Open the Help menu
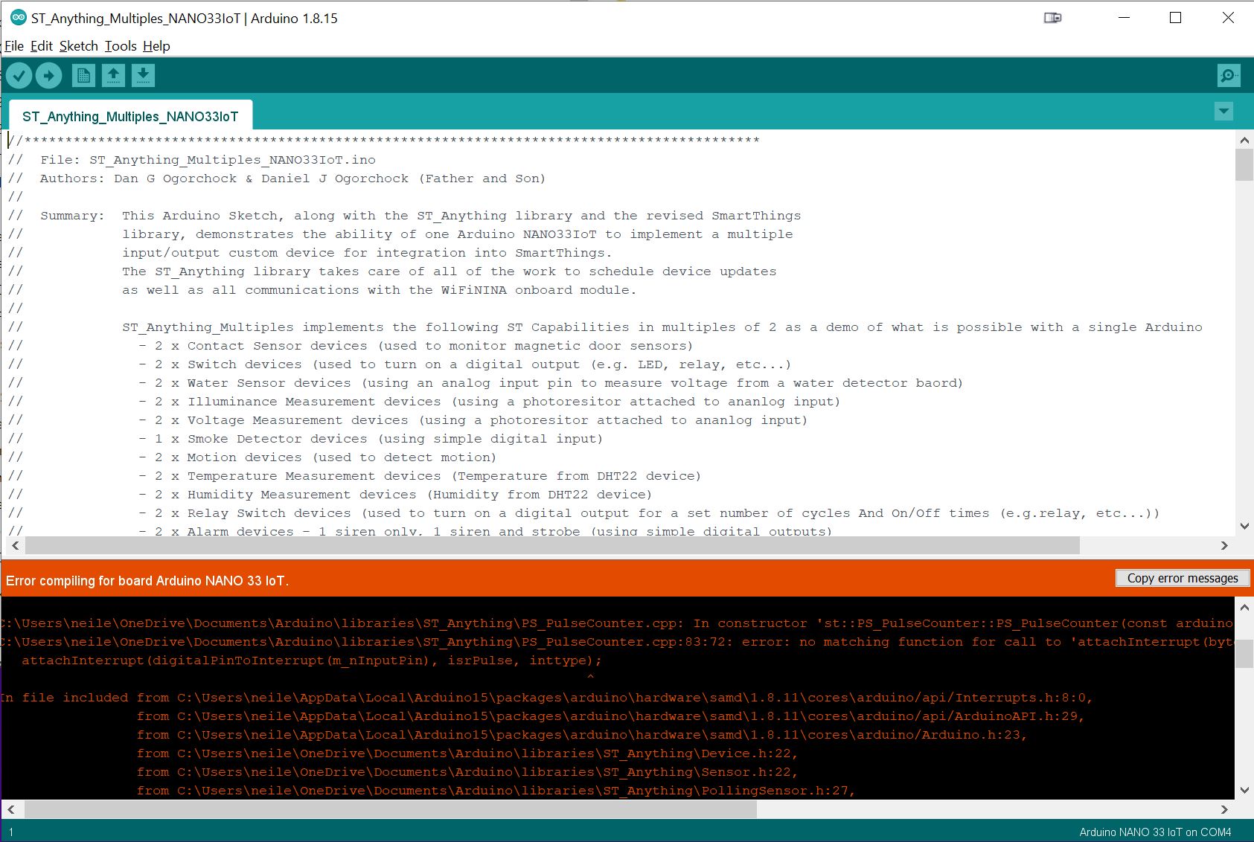The height and width of the screenshot is (842, 1254). (156, 46)
